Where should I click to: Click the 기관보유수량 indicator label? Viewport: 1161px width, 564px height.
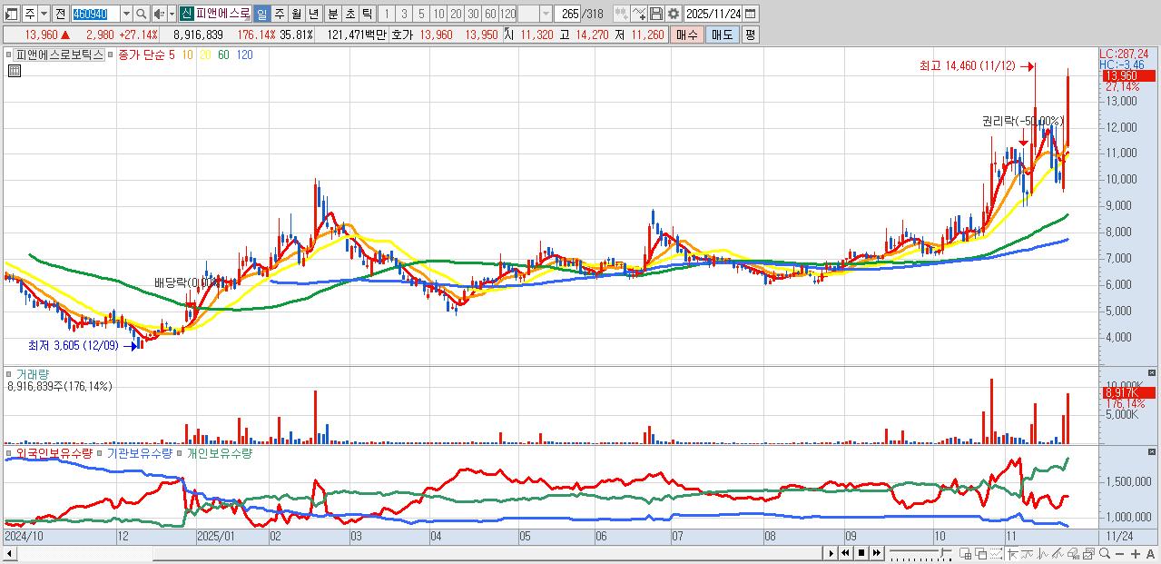[140, 452]
